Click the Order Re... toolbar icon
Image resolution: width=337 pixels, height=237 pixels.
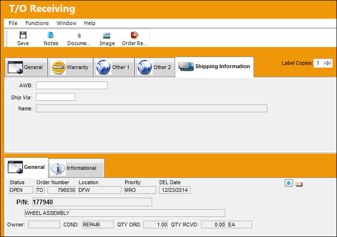tap(134, 35)
